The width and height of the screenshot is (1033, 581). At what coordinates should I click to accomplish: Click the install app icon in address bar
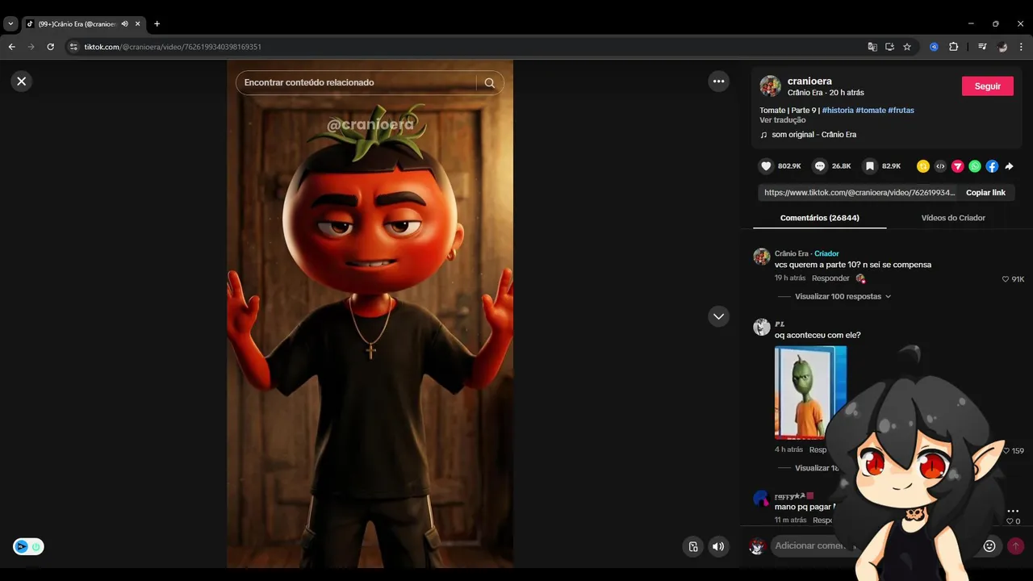pos(889,47)
